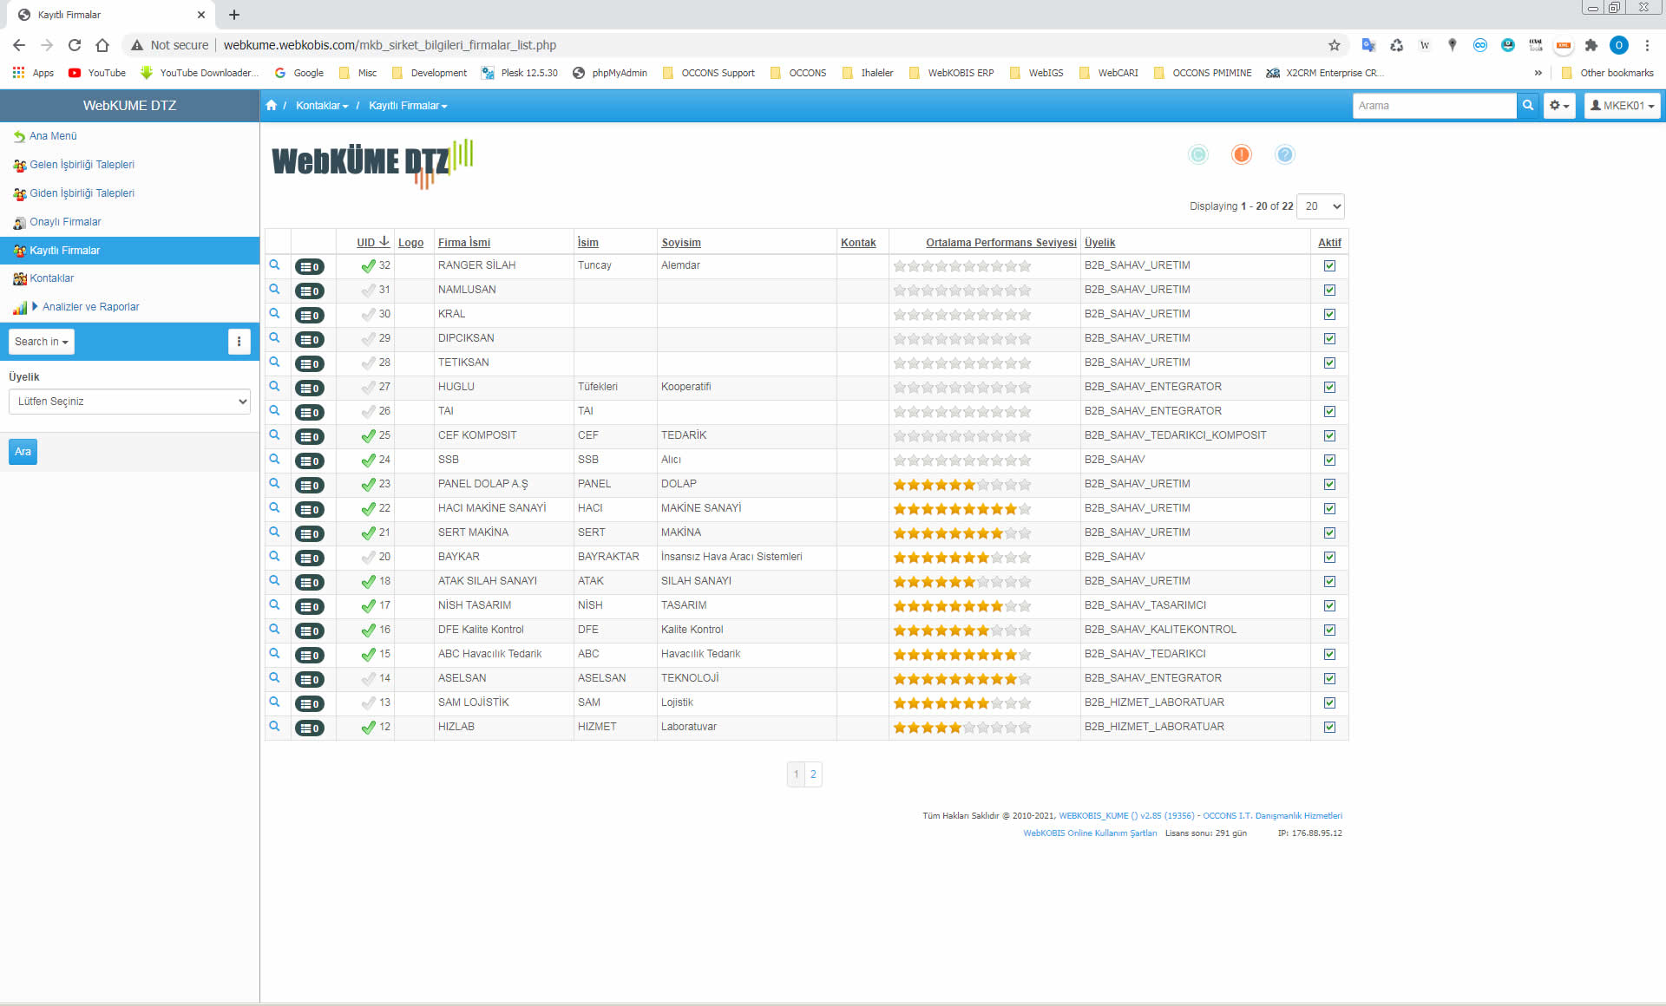Open the settings gear dropdown

click(1559, 106)
